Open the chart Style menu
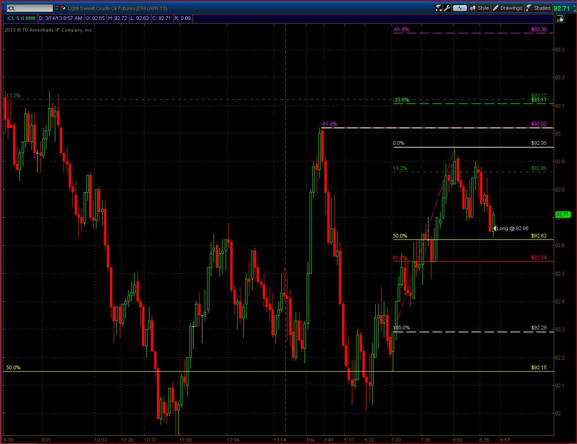This screenshot has width=577, height=444. pos(480,8)
